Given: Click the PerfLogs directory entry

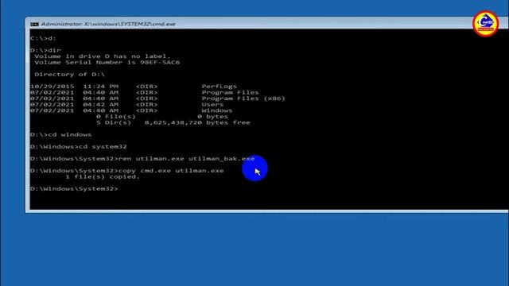Looking at the screenshot, I should (220, 87).
